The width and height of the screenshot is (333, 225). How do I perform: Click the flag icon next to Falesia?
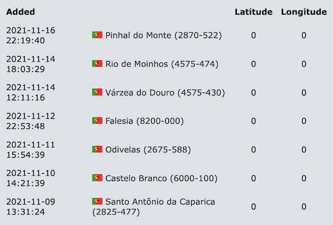click(97, 121)
